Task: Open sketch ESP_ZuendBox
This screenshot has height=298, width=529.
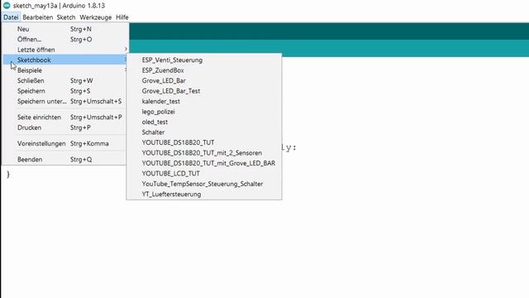Action: (x=204, y=70)
